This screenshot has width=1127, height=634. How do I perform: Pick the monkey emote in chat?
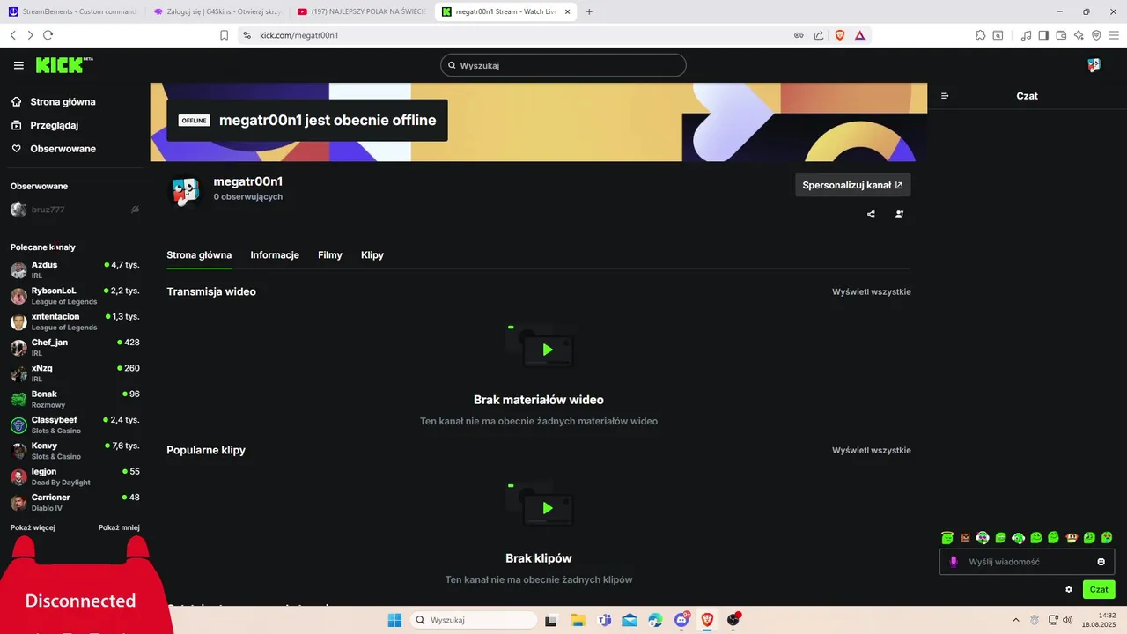coord(1072,537)
